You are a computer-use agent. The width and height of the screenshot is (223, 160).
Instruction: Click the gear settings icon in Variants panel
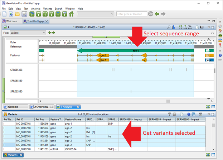tap(174, 114)
